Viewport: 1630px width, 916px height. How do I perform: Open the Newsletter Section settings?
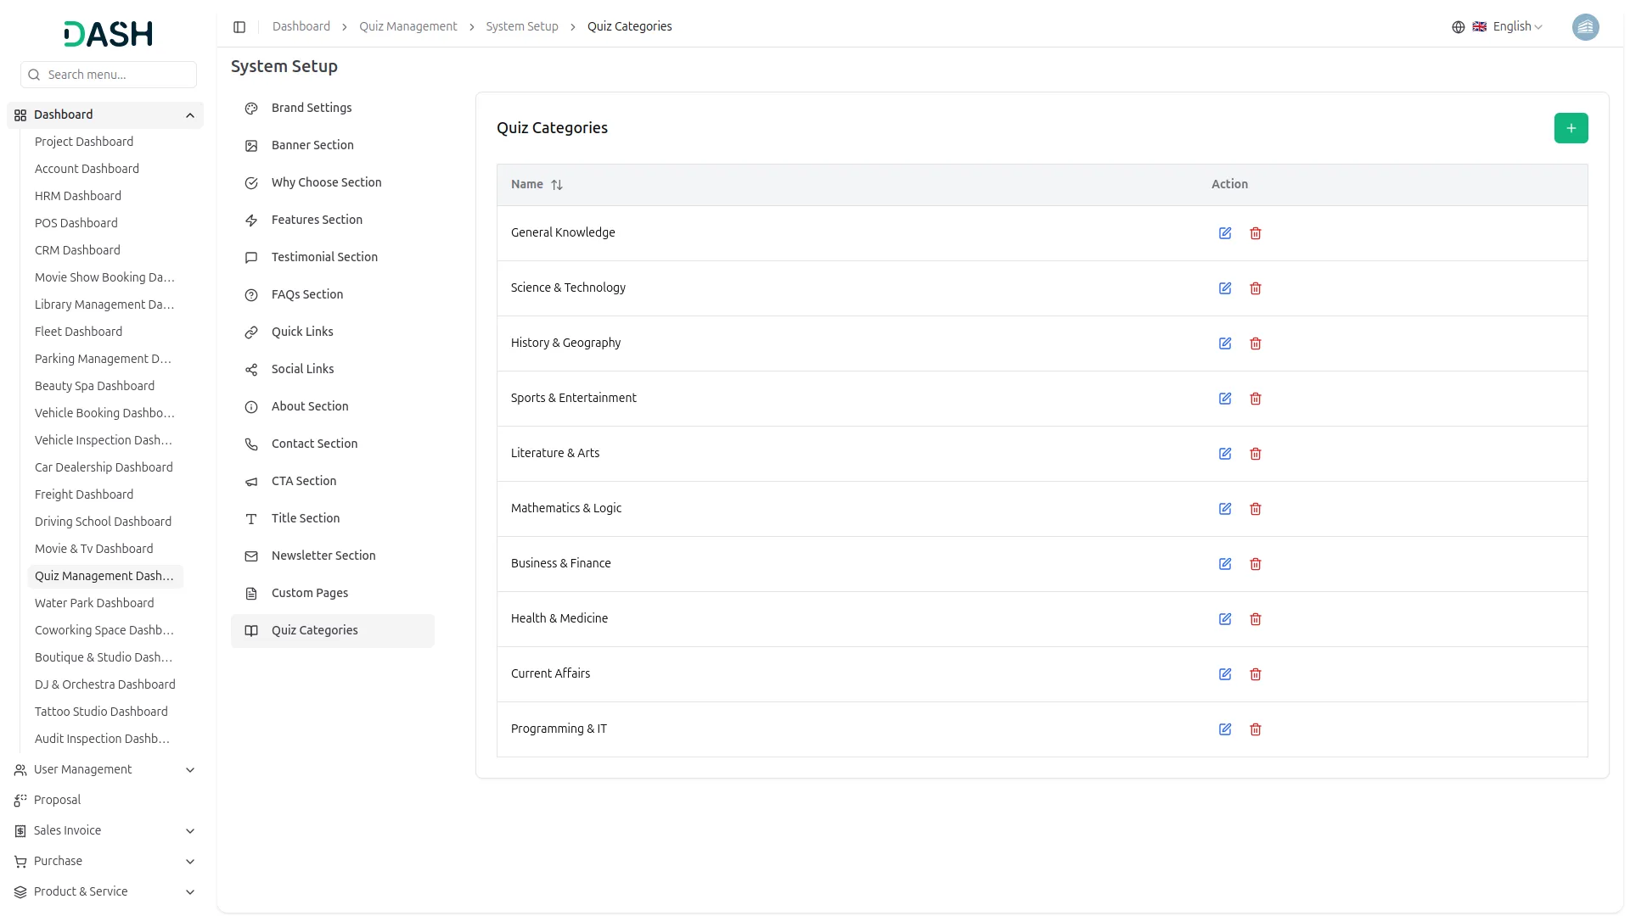click(x=323, y=556)
